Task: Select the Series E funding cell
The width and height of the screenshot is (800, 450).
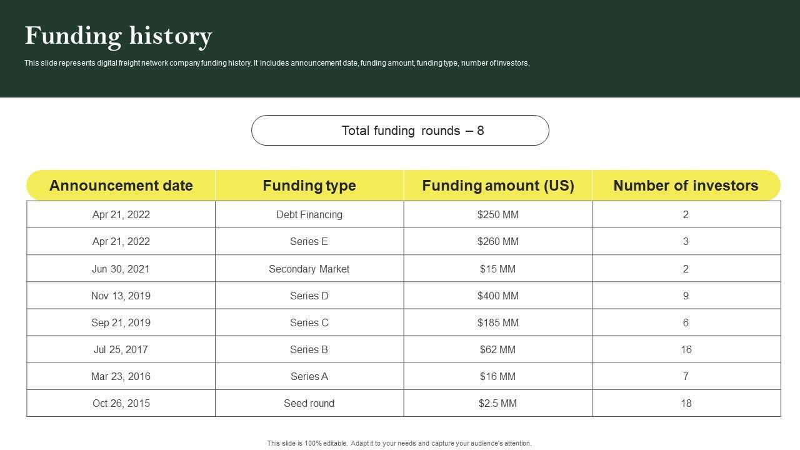Action: 309,241
